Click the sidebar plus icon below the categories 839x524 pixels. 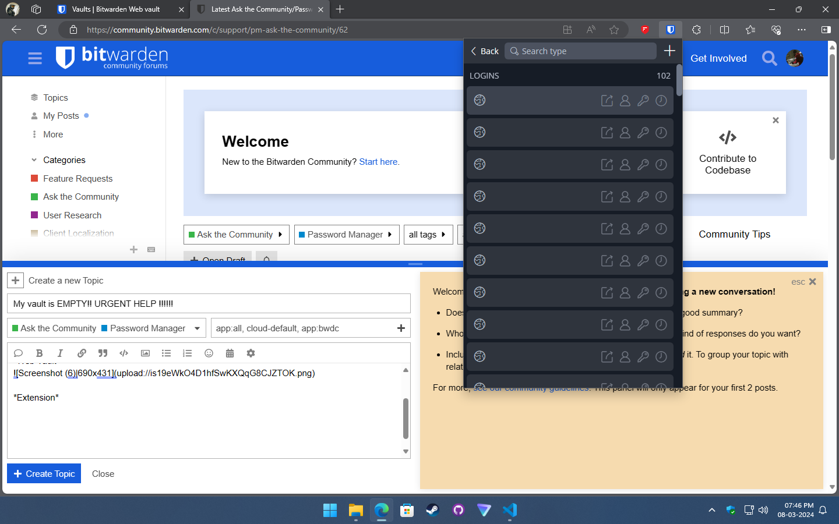[x=133, y=249]
